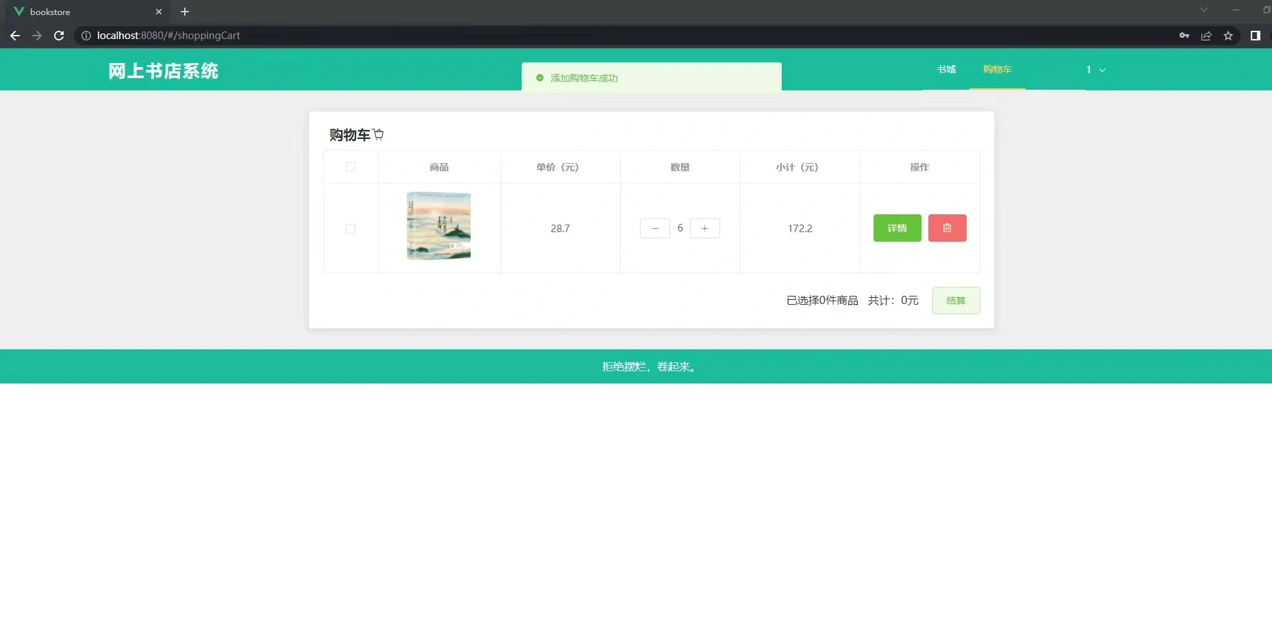1272x630 pixels.
Task: Open saved passwords key icon
Action: coord(1184,36)
